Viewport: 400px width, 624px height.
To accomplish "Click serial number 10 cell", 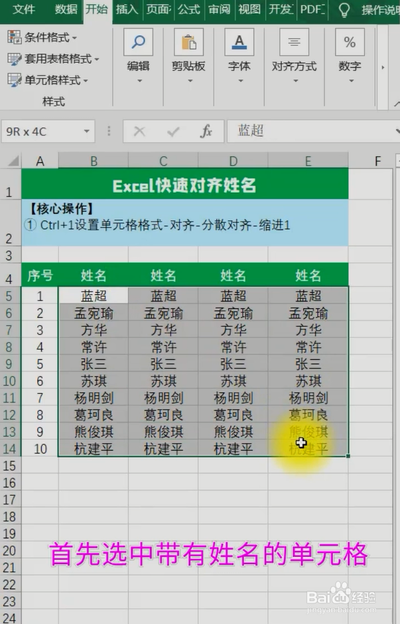I will click(x=40, y=449).
